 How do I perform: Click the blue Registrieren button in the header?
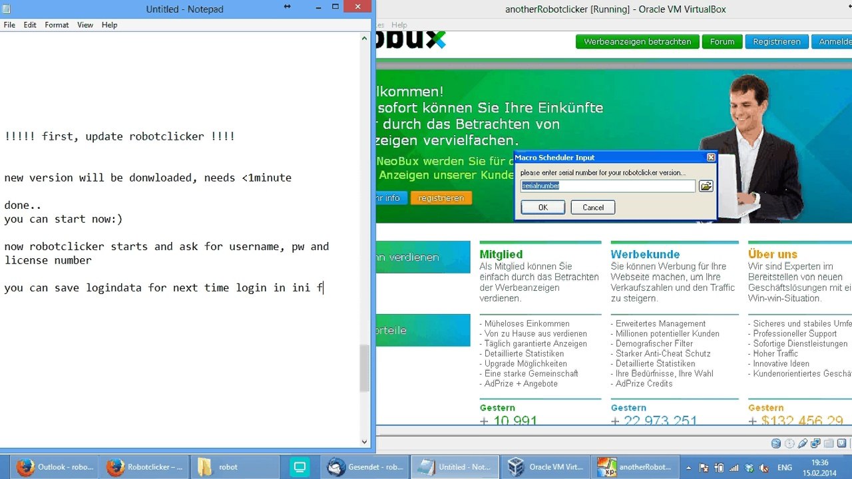pyautogui.click(x=777, y=41)
